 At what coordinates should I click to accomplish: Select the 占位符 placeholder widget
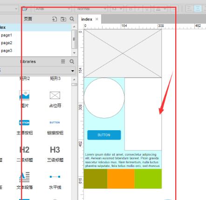pos(55,99)
